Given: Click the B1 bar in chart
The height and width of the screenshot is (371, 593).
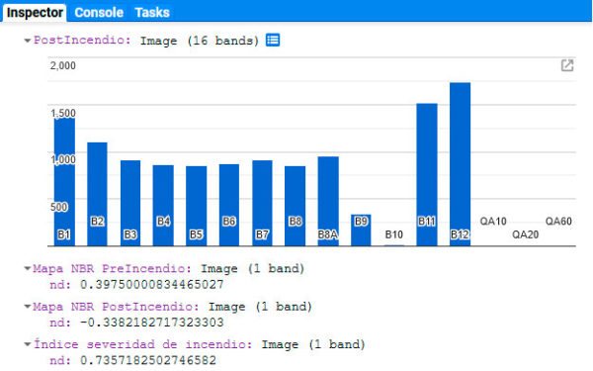Looking at the screenshot, I should pos(64,182).
